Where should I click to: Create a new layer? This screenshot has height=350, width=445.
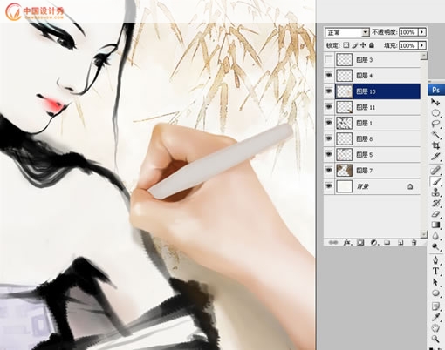pos(400,242)
